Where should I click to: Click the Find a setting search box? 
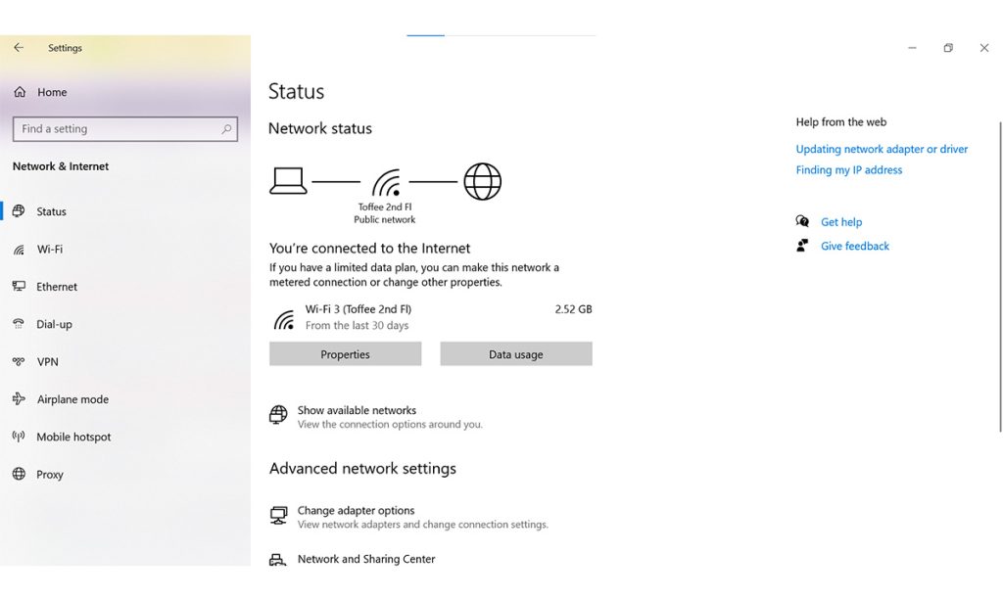[125, 128]
